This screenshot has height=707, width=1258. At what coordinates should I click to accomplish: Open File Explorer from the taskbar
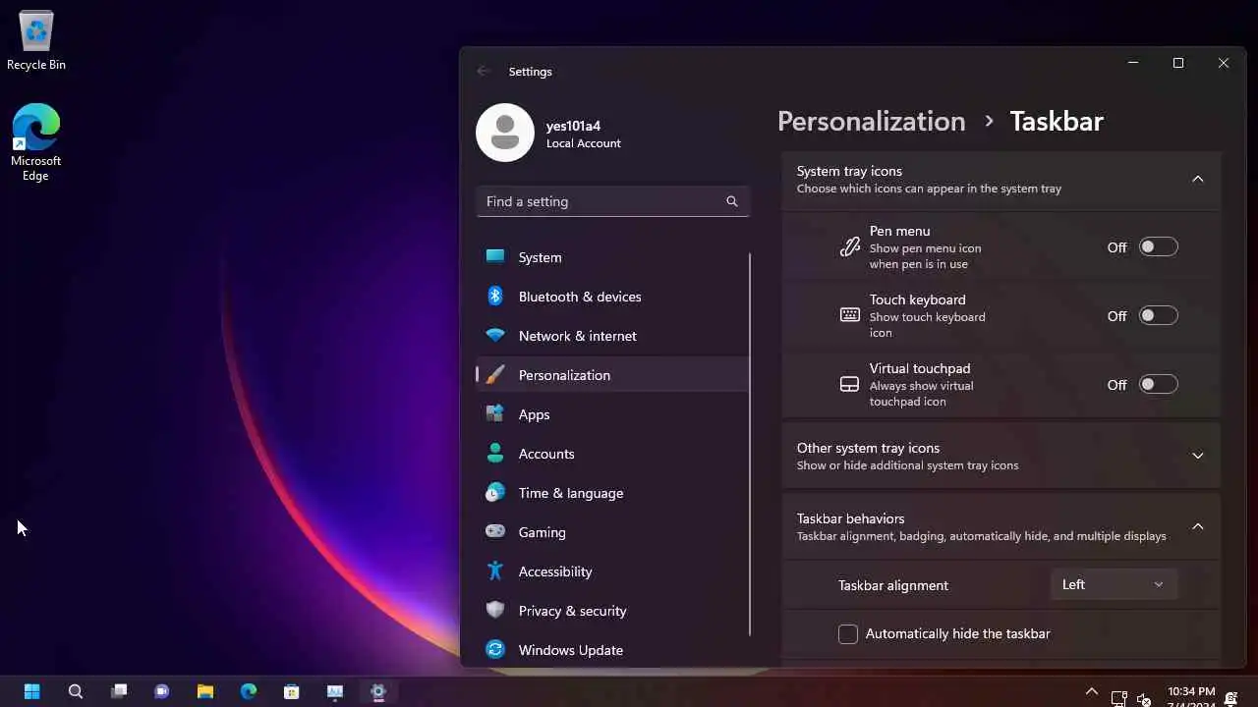point(205,691)
